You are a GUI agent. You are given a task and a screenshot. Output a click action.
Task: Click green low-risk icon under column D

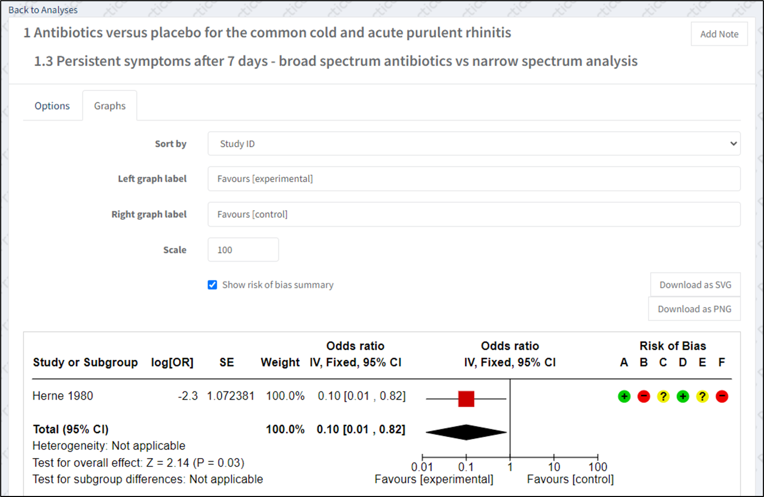click(x=683, y=397)
